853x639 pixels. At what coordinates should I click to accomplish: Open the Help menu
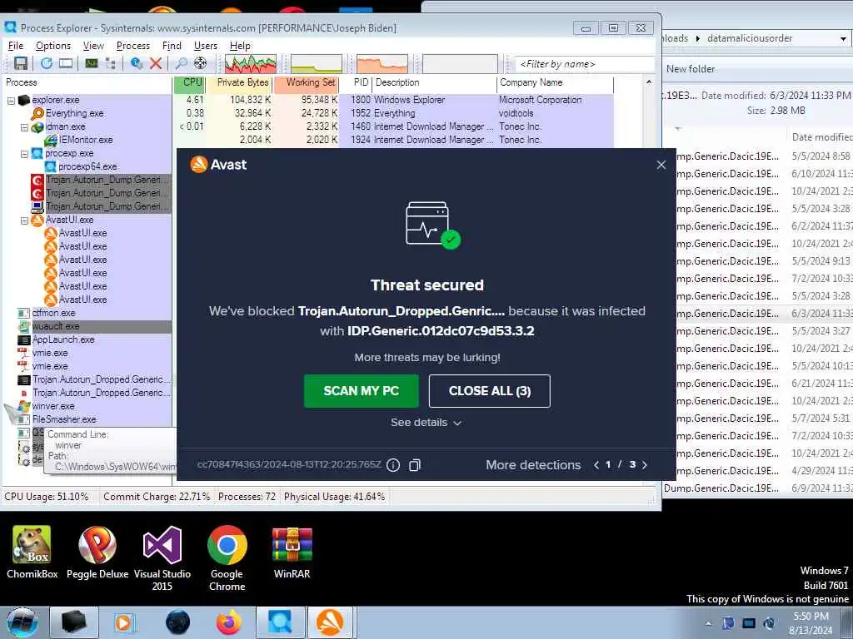click(x=240, y=46)
